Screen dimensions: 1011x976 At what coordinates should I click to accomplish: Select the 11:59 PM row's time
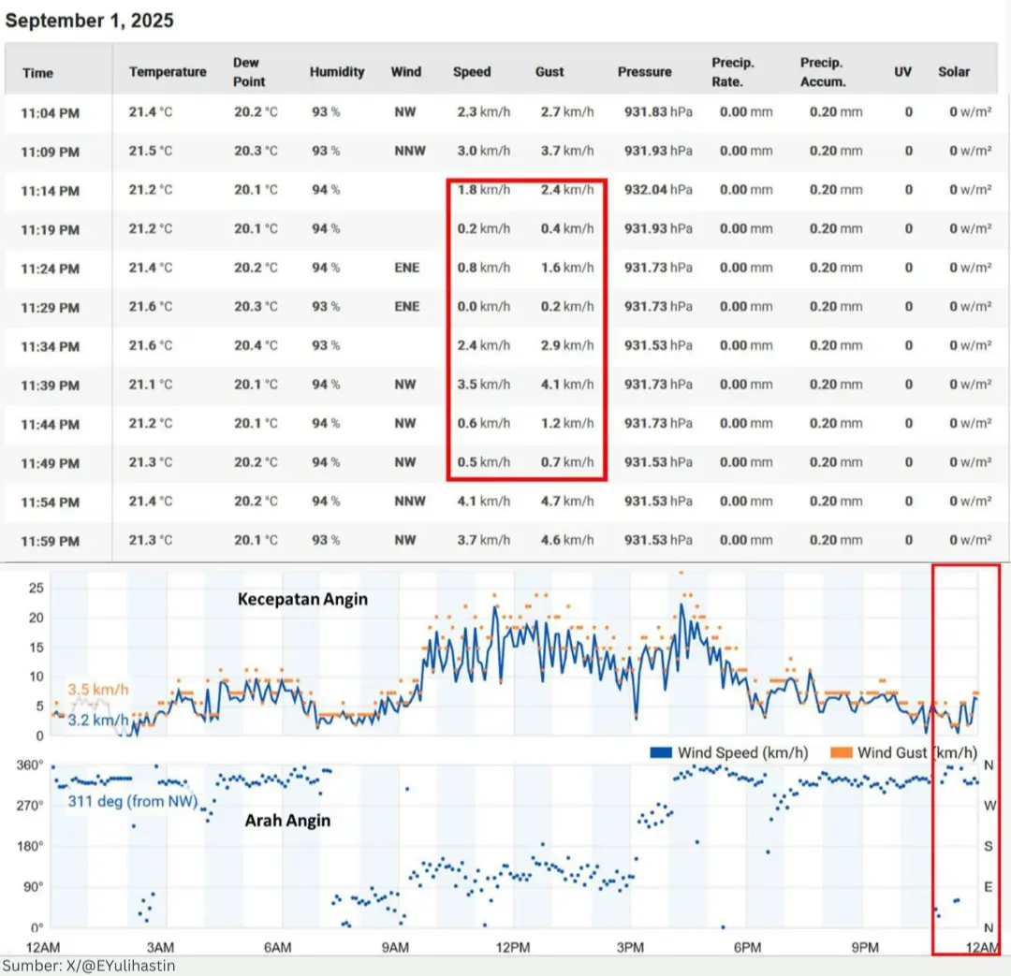(51, 541)
